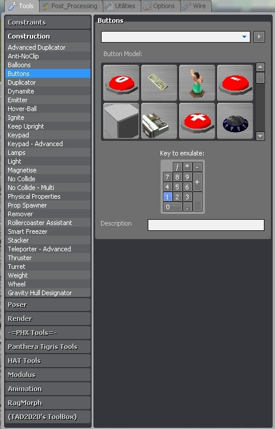This screenshot has width=275, height=429.
Task: Choose the hula dancer doll button model
Action: 197,83
